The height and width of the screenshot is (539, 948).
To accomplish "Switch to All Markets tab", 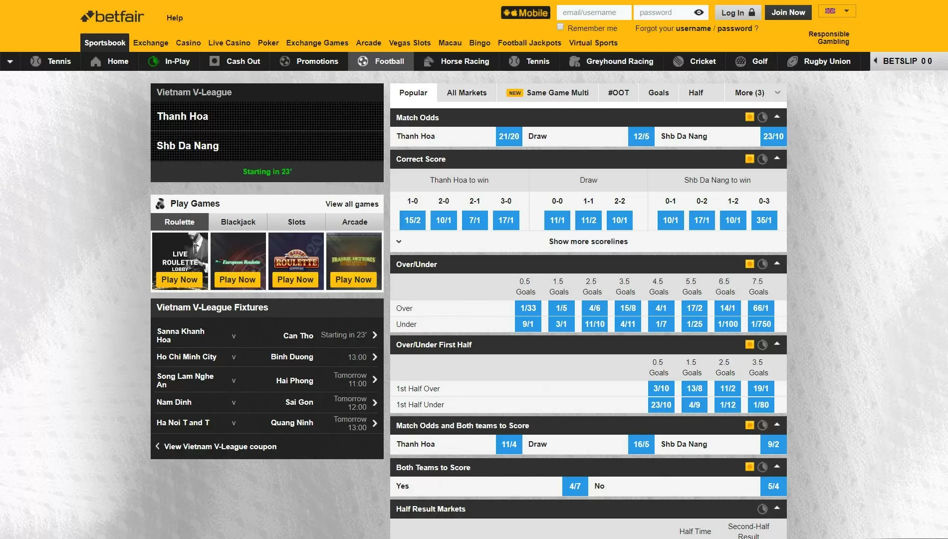I will pos(467,92).
